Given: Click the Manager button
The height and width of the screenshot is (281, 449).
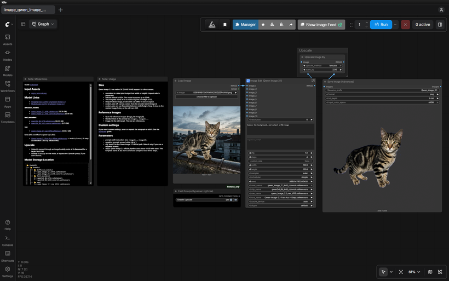Looking at the screenshot, I should click(x=245, y=25).
